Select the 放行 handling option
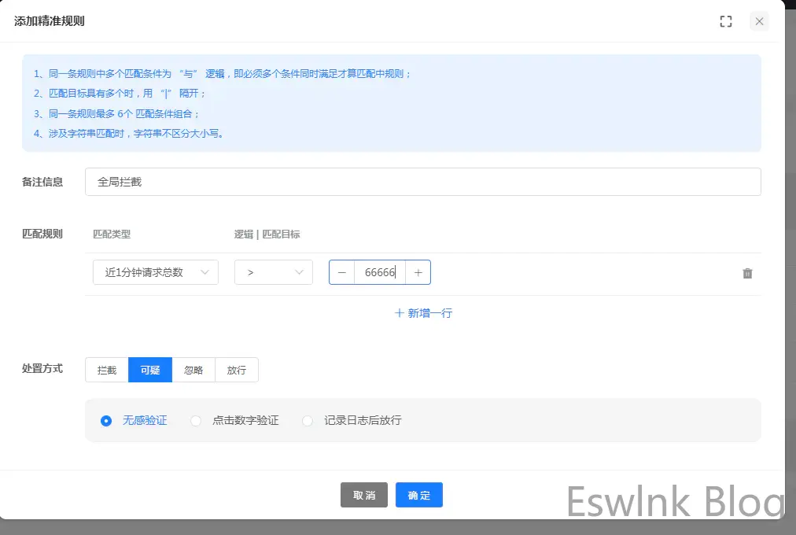The width and height of the screenshot is (796, 535). click(237, 370)
